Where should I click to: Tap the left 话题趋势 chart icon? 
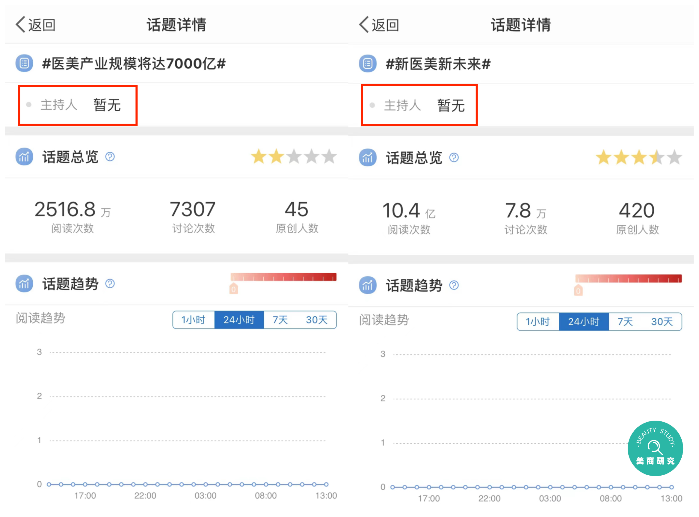[x=24, y=284]
